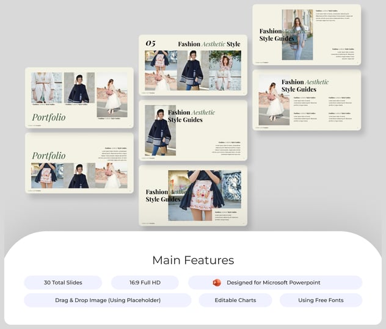Viewport: 386px width, 329px height.
Task: Click 'Designed for Microsoft Powerpoint' label
Action: (273, 283)
